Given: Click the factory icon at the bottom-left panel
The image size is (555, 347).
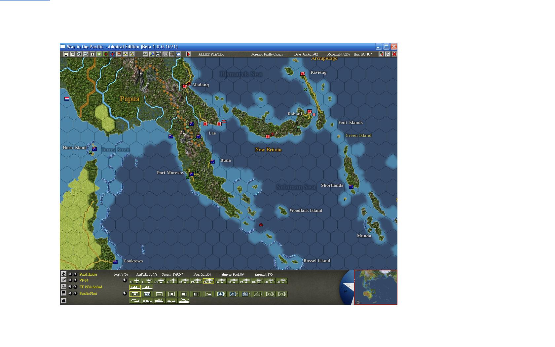Looking at the screenshot, I should click(x=64, y=300).
